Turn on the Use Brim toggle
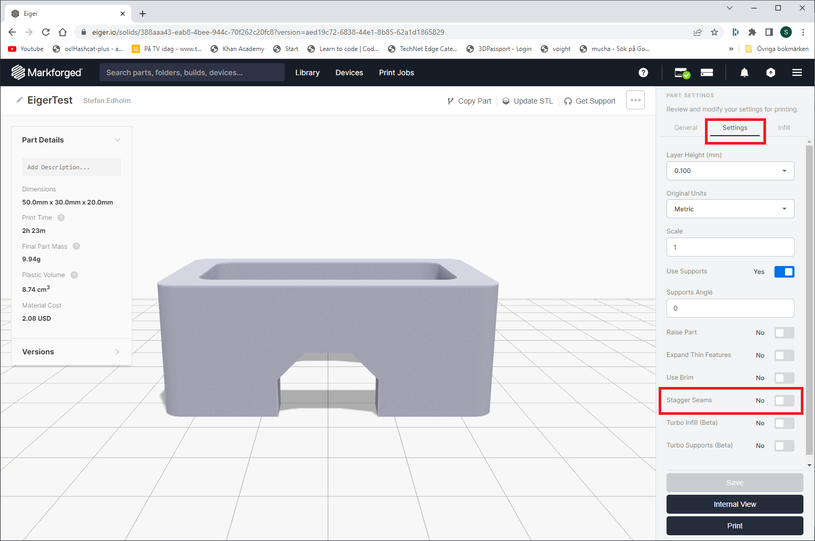 [x=783, y=378]
